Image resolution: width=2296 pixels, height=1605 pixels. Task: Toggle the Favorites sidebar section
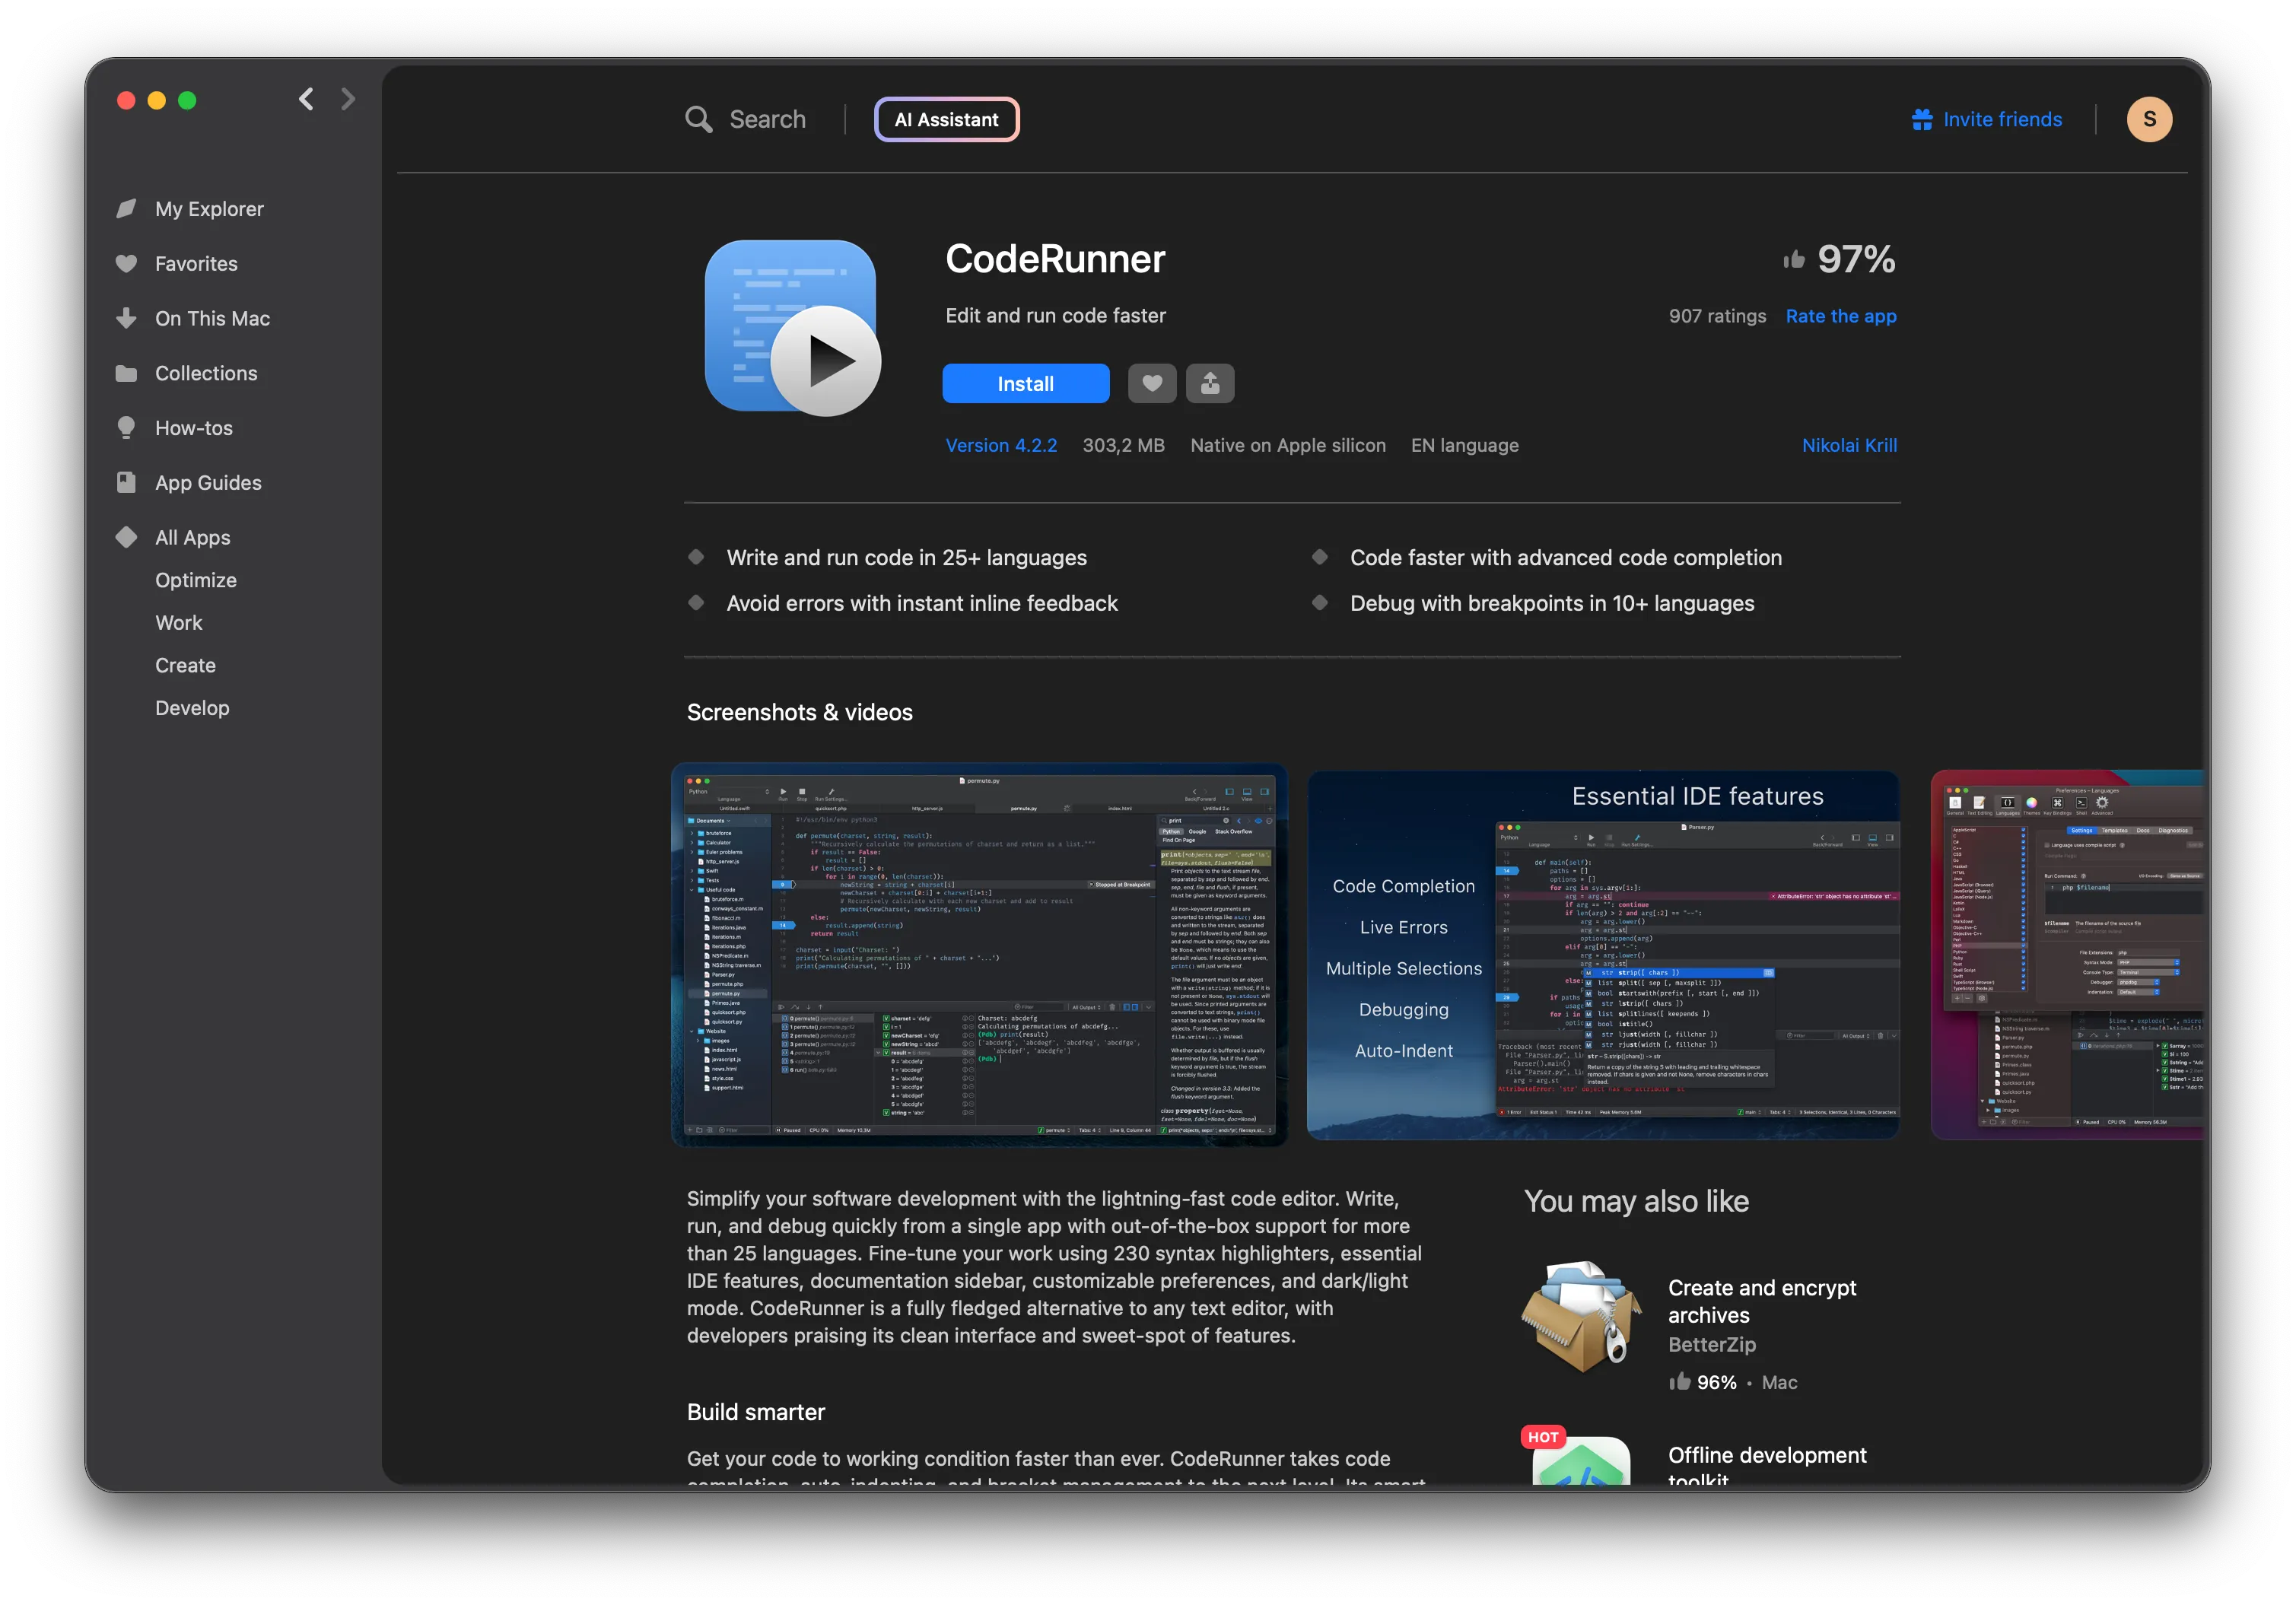pyautogui.click(x=197, y=263)
